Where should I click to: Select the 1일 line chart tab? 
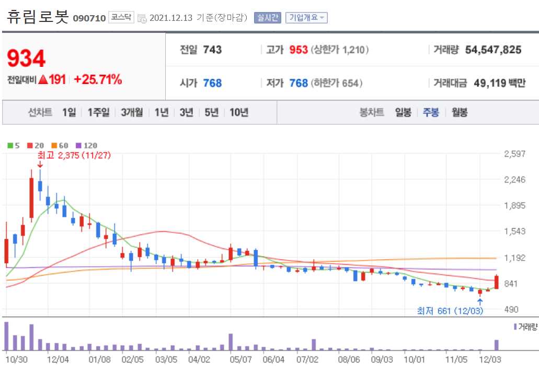point(69,112)
